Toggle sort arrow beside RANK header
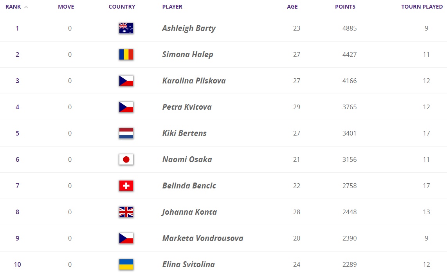Viewport: 447px width, 275px height. point(26,7)
